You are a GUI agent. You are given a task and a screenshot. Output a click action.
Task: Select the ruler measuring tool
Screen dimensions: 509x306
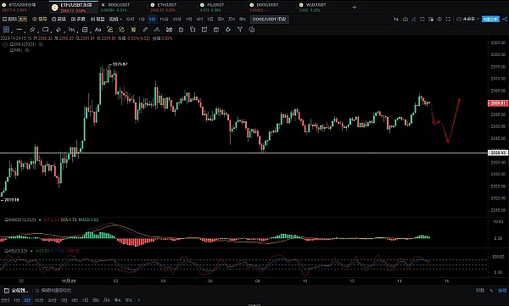click(145, 30)
